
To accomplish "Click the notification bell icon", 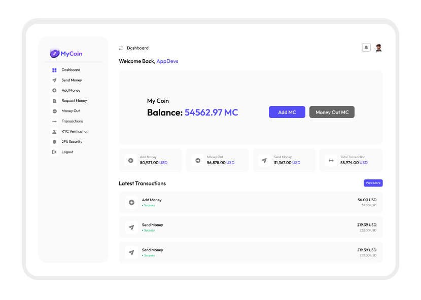I will pos(366,48).
